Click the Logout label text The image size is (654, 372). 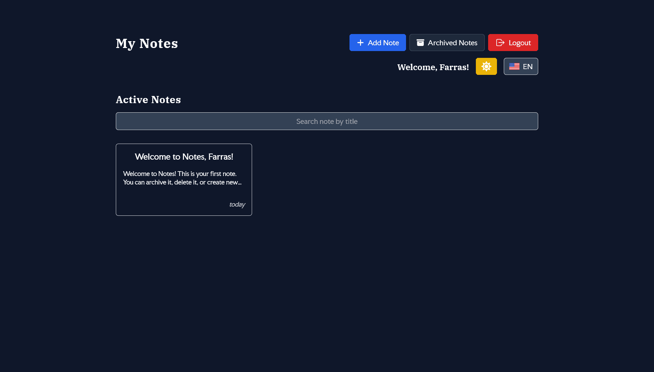coord(519,43)
